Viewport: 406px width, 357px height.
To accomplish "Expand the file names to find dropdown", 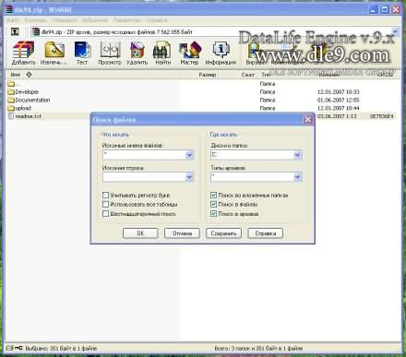I will 189,155.
